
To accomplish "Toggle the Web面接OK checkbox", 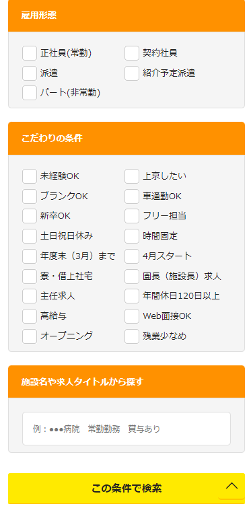I will coord(132,316).
